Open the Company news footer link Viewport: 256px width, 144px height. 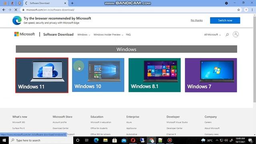tap(212, 134)
